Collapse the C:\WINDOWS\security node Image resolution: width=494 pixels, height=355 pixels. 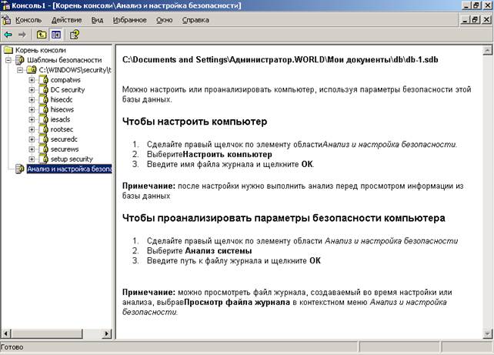[20, 69]
